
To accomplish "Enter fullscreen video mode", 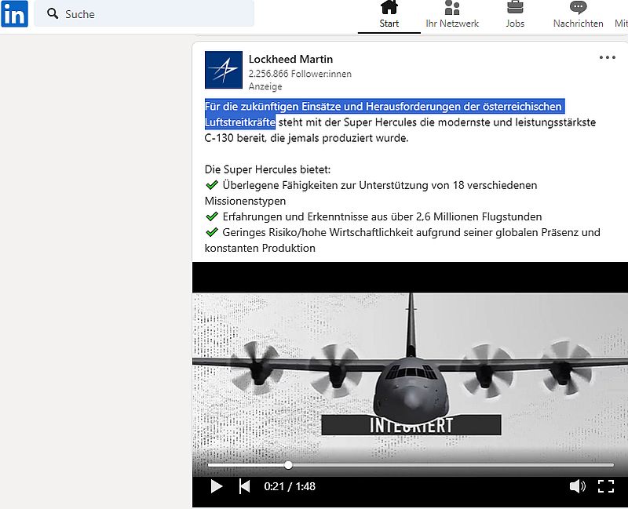I will [606, 486].
